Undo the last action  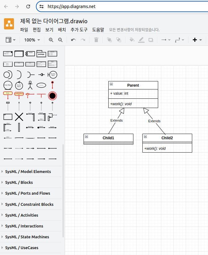tap(73, 40)
